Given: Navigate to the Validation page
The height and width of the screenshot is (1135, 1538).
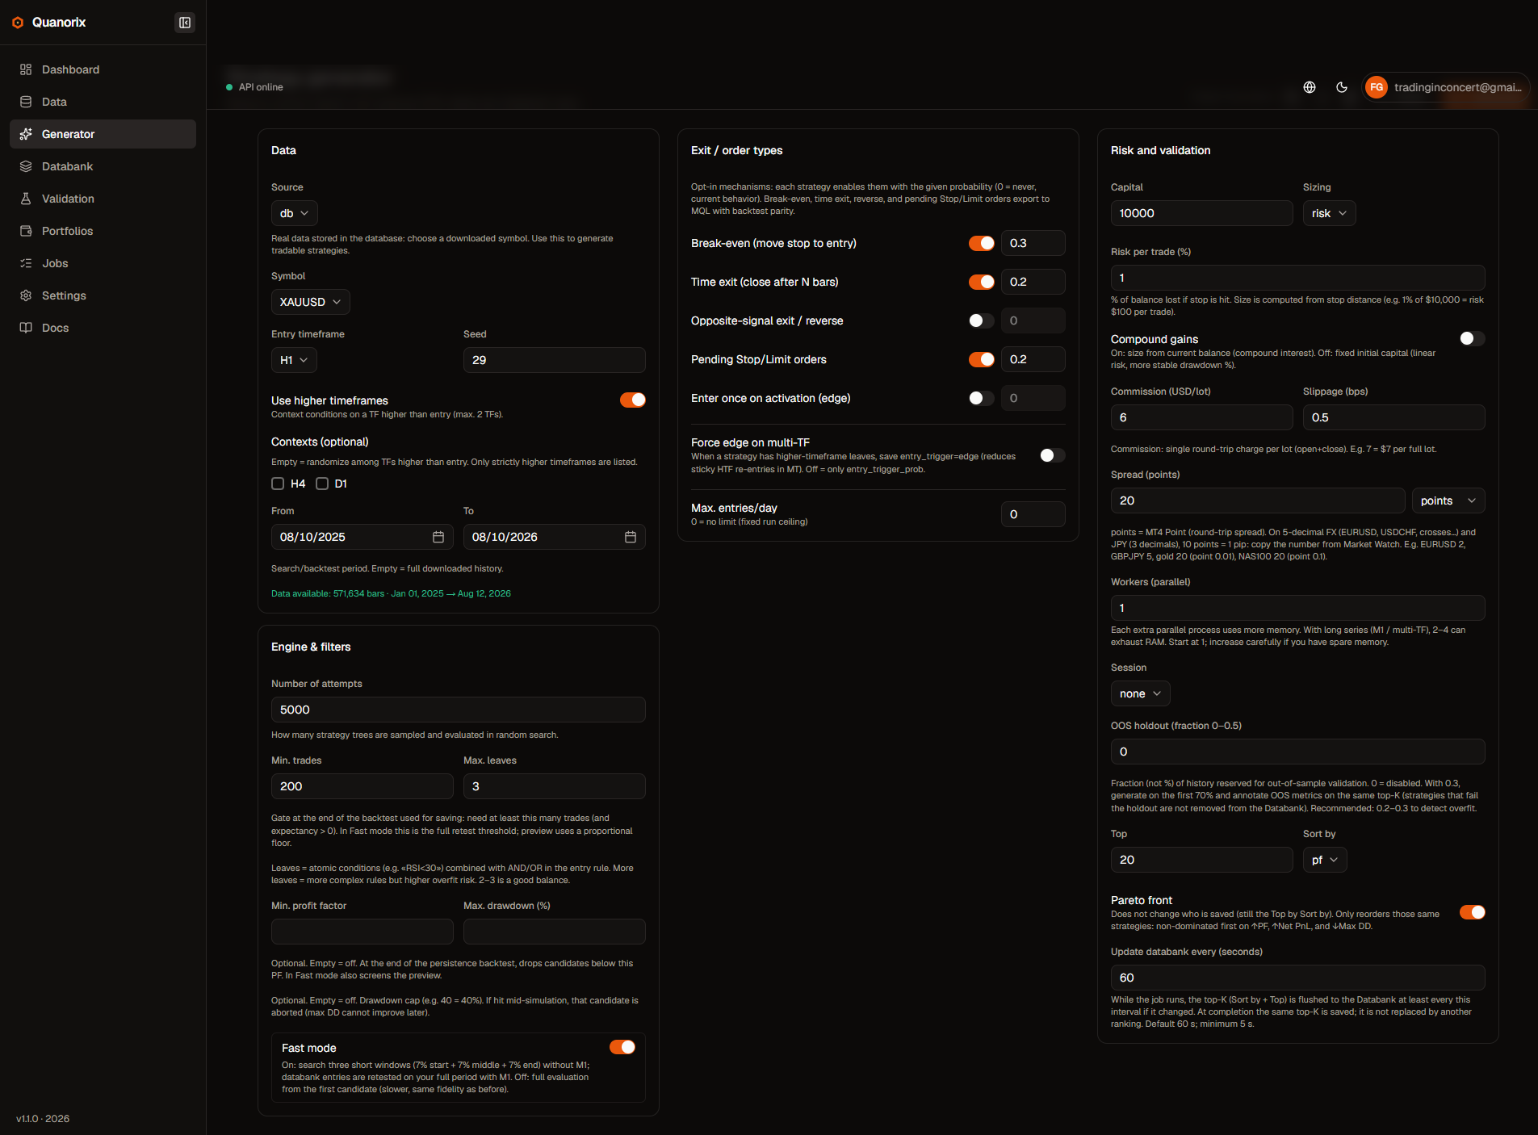Looking at the screenshot, I should [103, 199].
